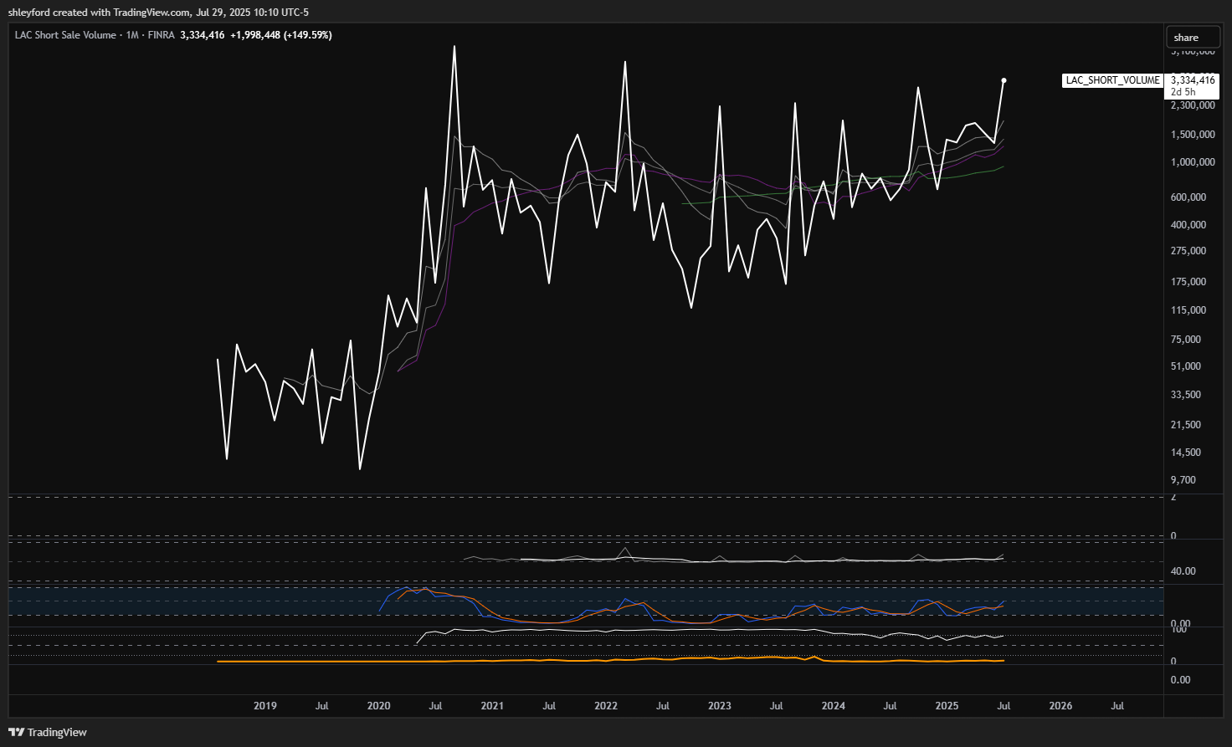
Task: Click the 21,500 axis value
Action: (x=1186, y=425)
